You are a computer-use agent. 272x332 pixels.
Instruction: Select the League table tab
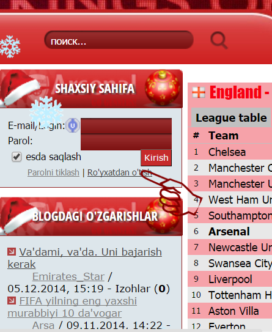coord(231,117)
